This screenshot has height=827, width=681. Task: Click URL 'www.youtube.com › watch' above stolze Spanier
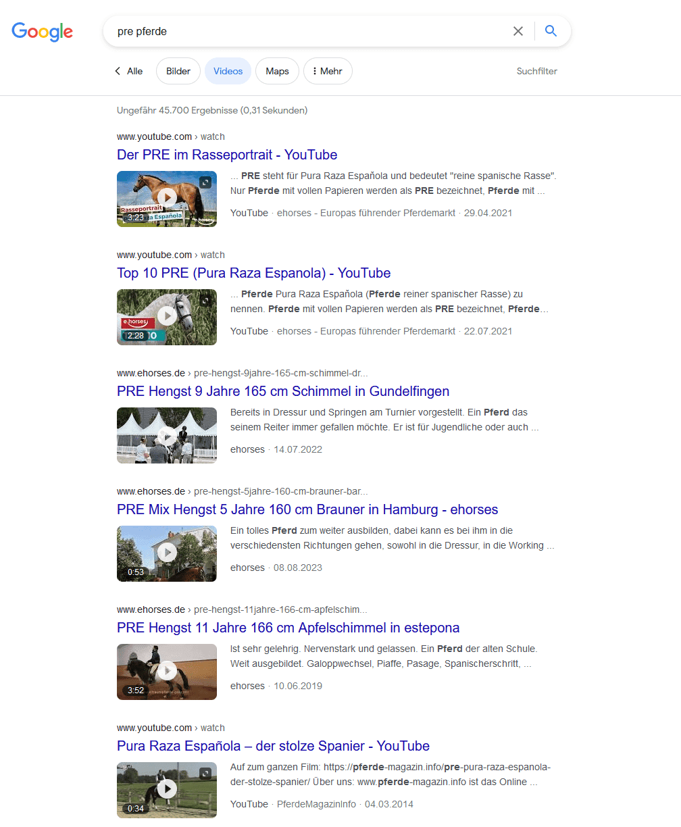tap(171, 728)
